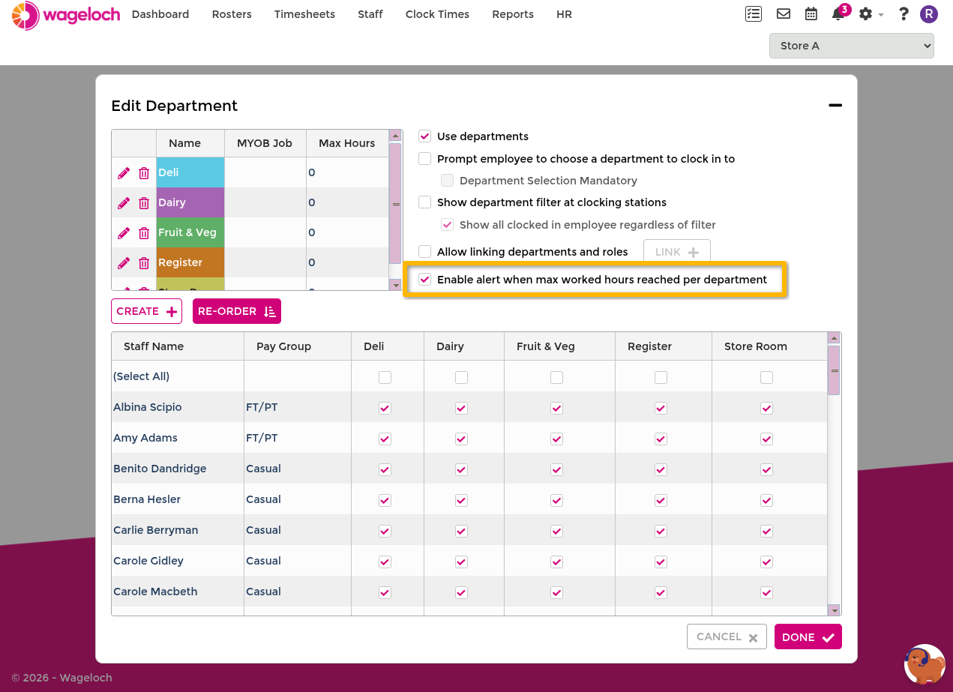
Task: Check Select All for Register column
Action: pos(661,377)
